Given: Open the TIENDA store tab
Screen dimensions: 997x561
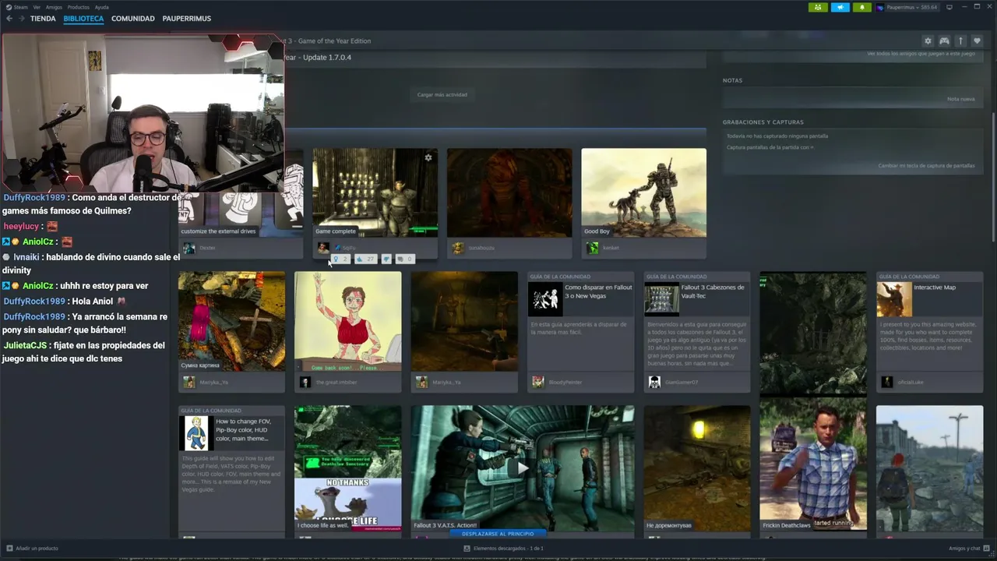Looking at the screenshot, I should (x=43, y=19).
